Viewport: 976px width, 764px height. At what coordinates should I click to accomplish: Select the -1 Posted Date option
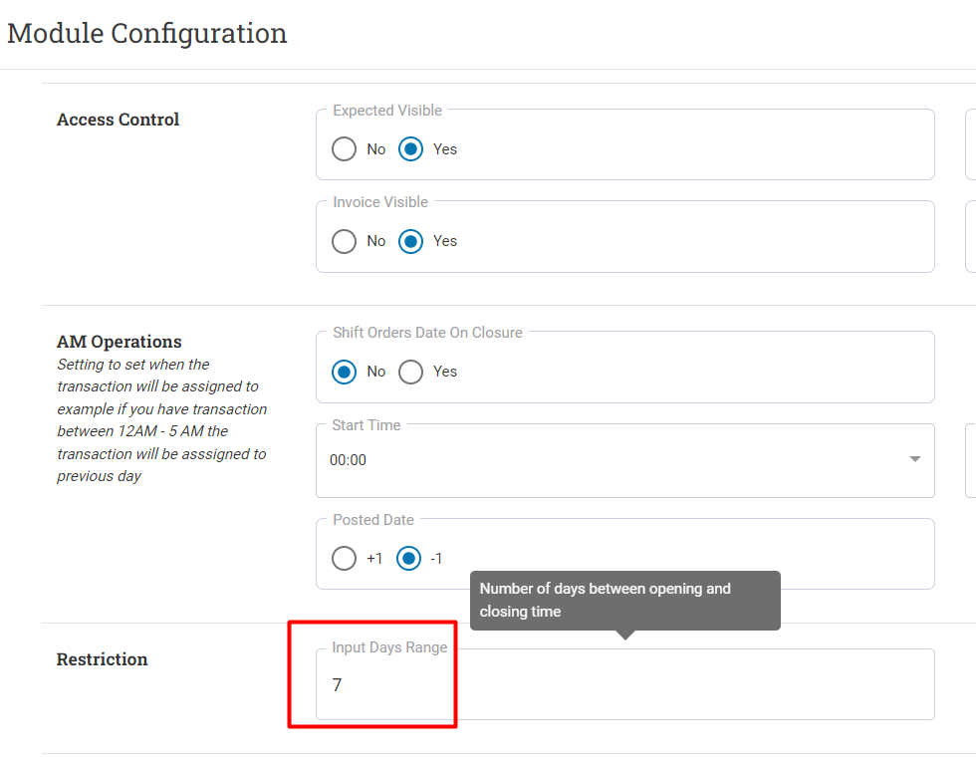pyautogui.click(x=409, y=559)
